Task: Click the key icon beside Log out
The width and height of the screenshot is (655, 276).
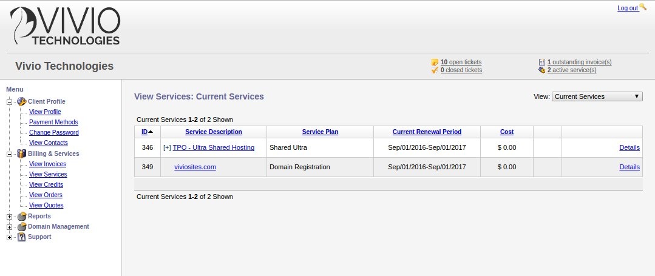Action: pos(643,7)
